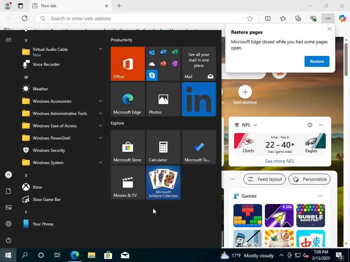Open the Bubble Shooter game thumbnail

tap(310, 216)
